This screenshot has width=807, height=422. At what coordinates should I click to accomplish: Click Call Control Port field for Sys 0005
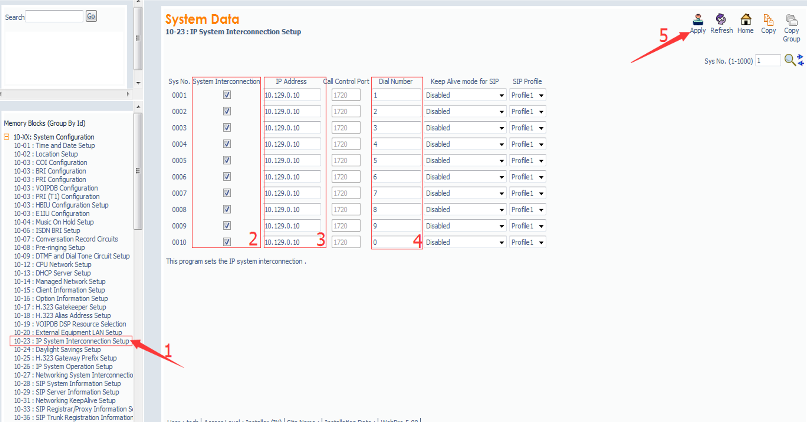pos(346,161)
